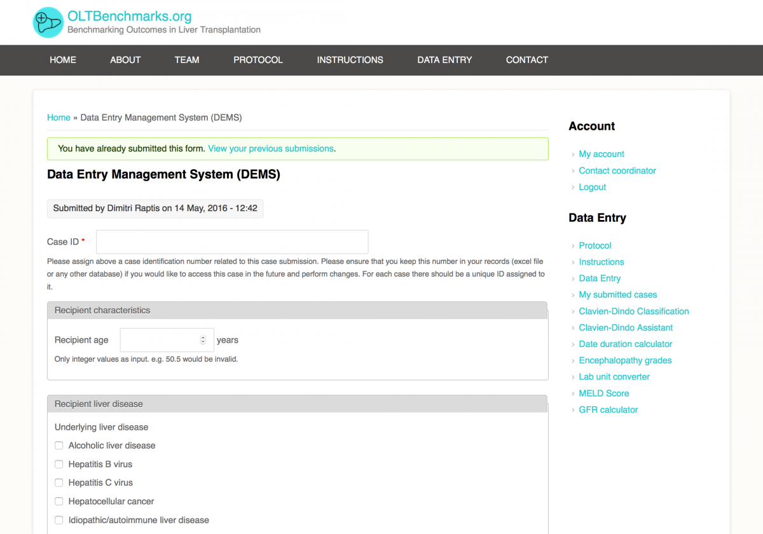Open the Clavien-Dindo Assistant link
This screenshot has height=534, width=763.
coord(625,327)
